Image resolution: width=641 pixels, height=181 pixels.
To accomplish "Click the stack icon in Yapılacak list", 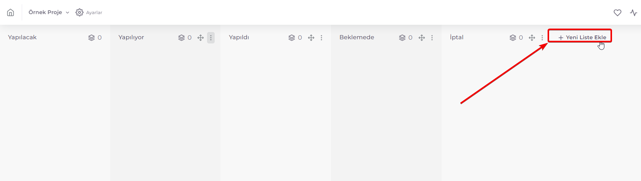I will coord(92,38).
